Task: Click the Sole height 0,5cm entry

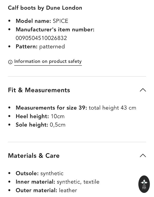Action: click(40, 125)
